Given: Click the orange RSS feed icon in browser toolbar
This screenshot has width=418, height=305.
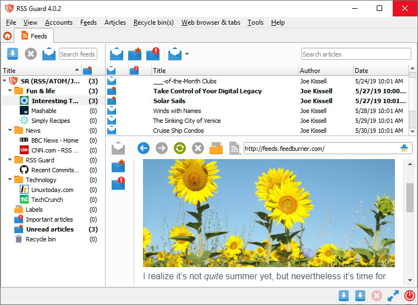Looking at the screenshot, I should point(234,148).
